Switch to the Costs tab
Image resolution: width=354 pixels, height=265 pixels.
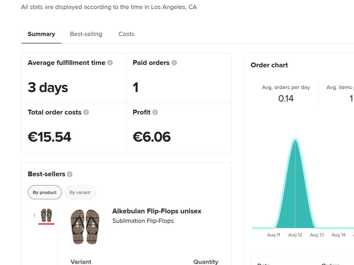point(126,34)
